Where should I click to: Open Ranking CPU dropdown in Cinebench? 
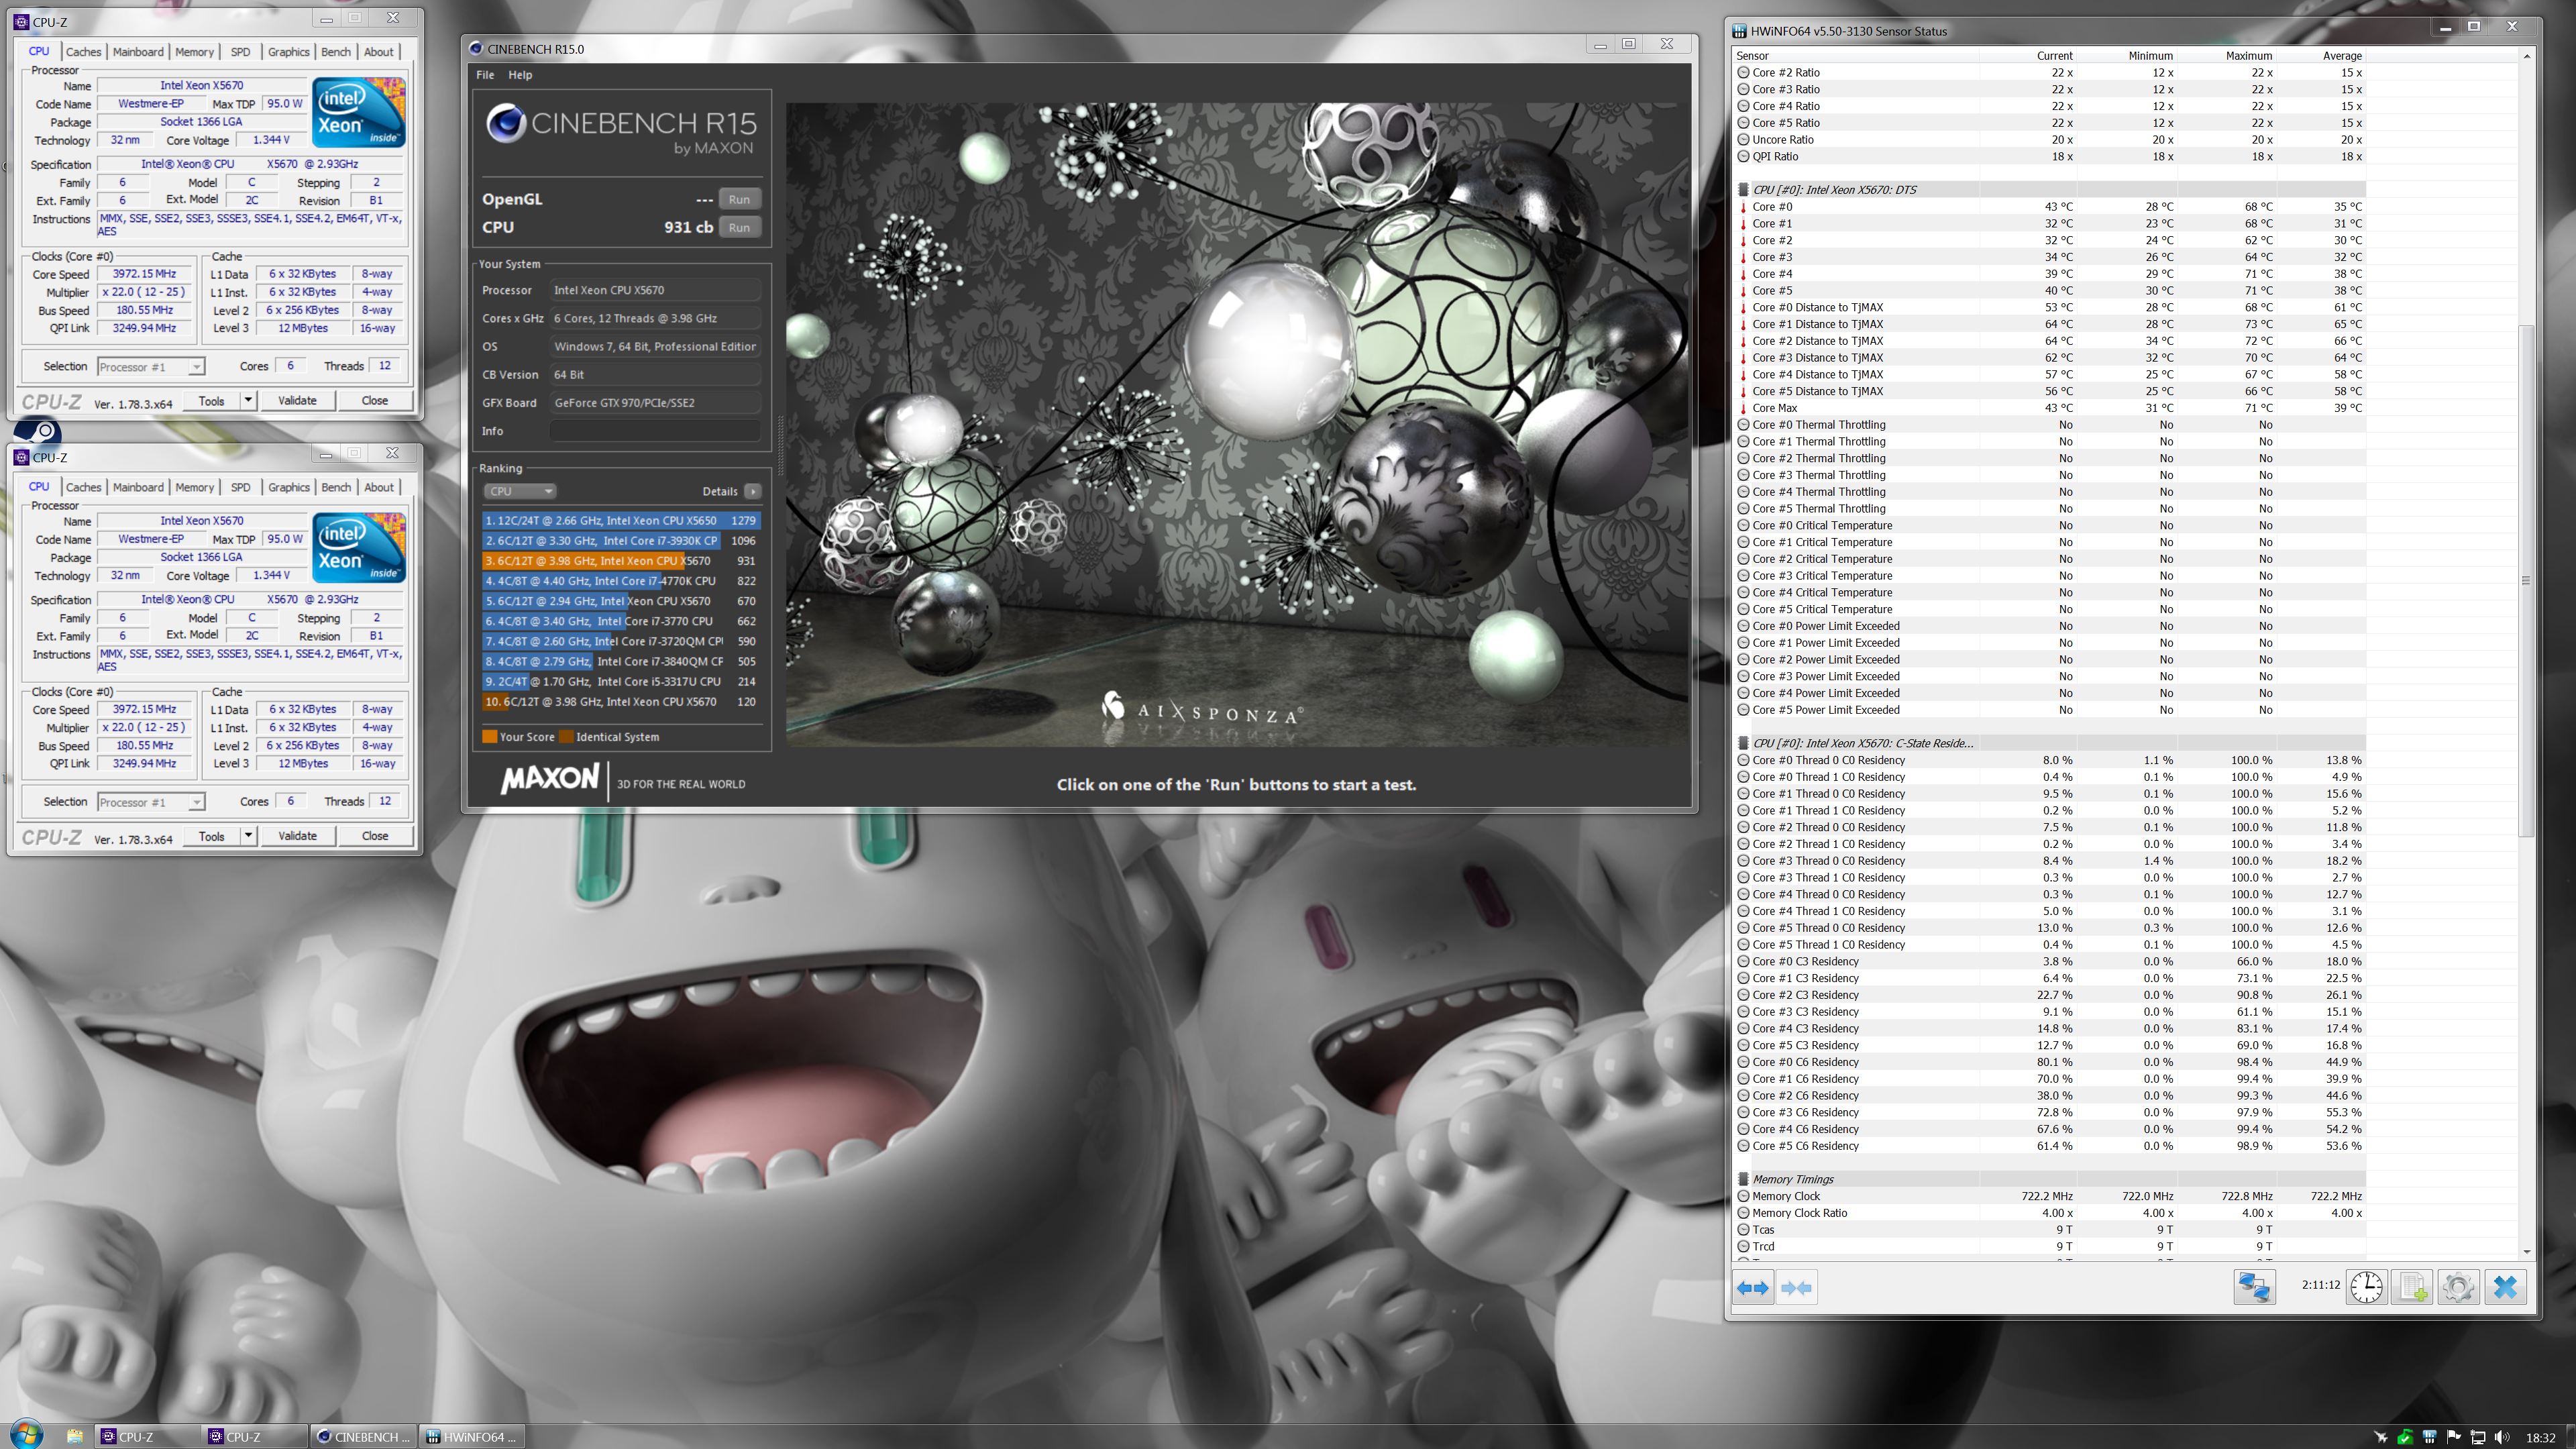click(x=520, y=491)
